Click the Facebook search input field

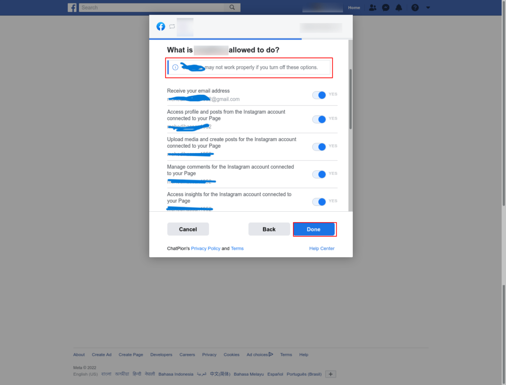(x=152, y=7)
